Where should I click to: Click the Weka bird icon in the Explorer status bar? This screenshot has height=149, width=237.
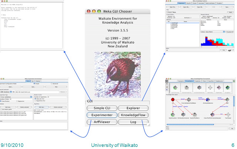click(230, 50)
